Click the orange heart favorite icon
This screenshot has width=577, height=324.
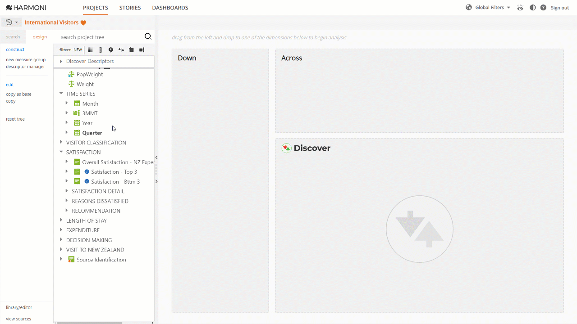83,22
